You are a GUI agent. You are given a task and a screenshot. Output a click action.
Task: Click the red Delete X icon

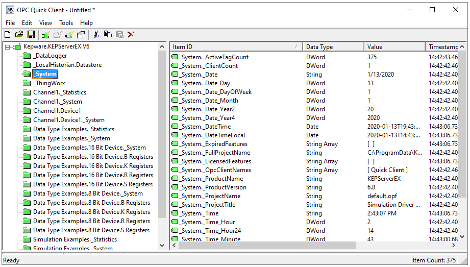131,35
